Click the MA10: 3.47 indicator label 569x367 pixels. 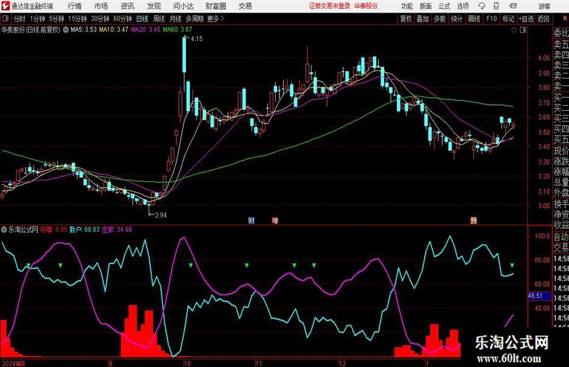click(x=114, y=30)
